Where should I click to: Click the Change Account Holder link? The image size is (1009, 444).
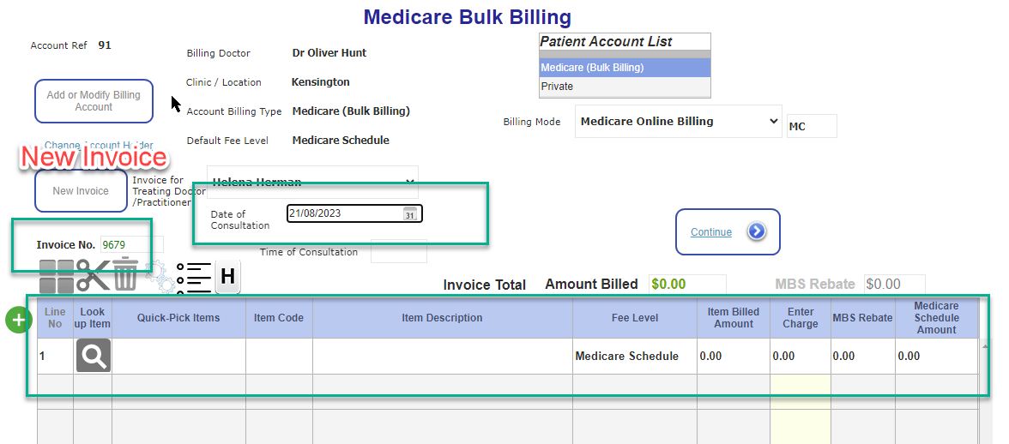99,145
